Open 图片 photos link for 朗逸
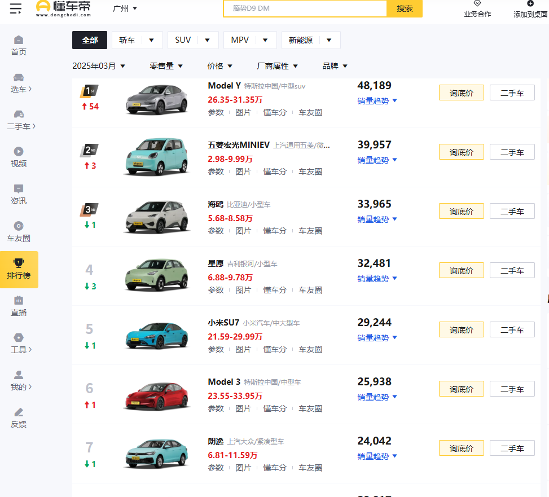 [x=243, y=468]
